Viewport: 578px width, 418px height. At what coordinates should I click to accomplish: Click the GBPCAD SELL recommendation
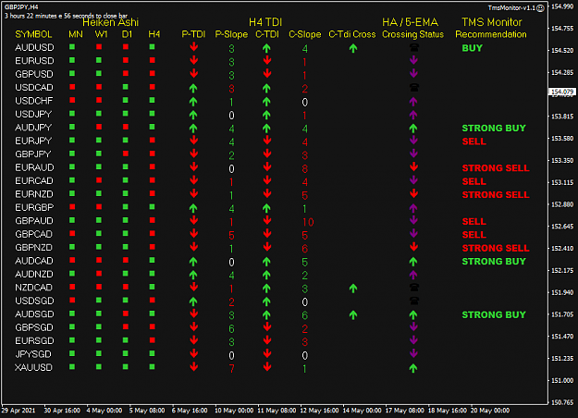click(x=474, y=235)
